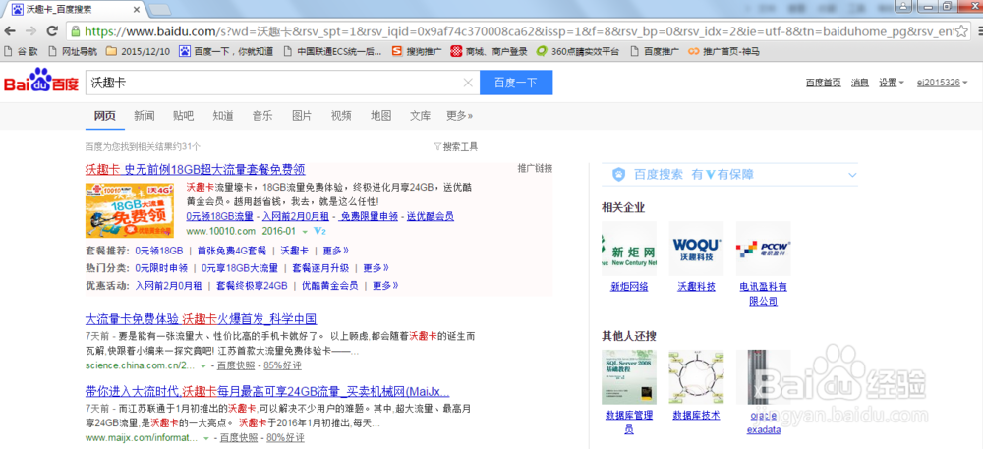983x449 pixels.
Task: Open 百度快照 for the maijx.com result
Action: pos(238,438)
